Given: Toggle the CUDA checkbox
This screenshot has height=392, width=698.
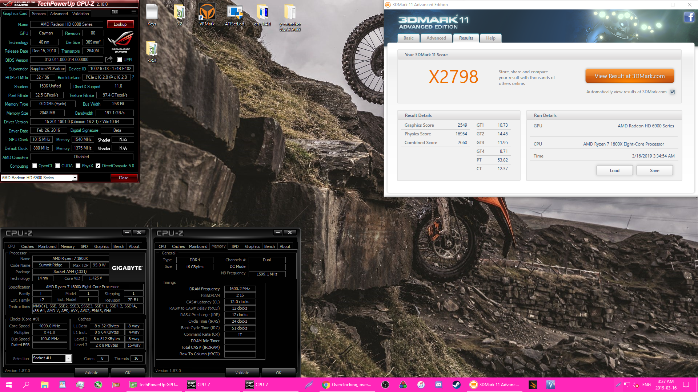Looking at the screenshot, I should click(x=57, y=166).
